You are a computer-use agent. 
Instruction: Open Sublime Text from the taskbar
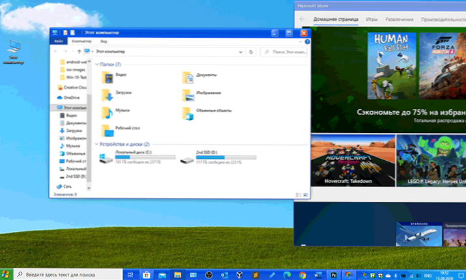[x=255, y=275]
